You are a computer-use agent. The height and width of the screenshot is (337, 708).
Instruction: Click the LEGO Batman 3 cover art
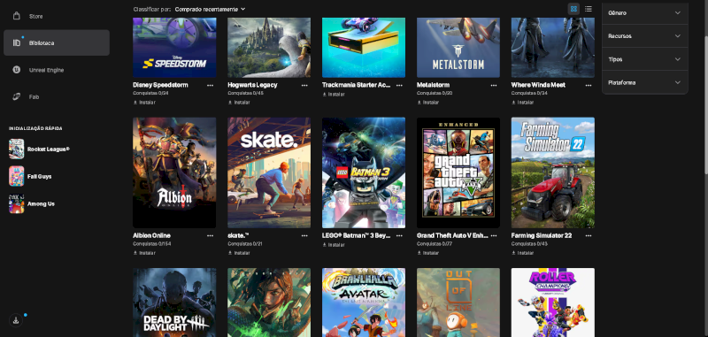(364, 172)
